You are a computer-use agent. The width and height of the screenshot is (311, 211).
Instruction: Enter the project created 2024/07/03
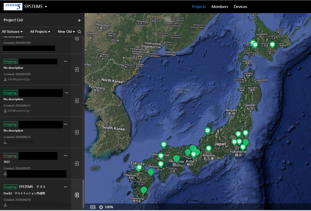pos(77,69)
